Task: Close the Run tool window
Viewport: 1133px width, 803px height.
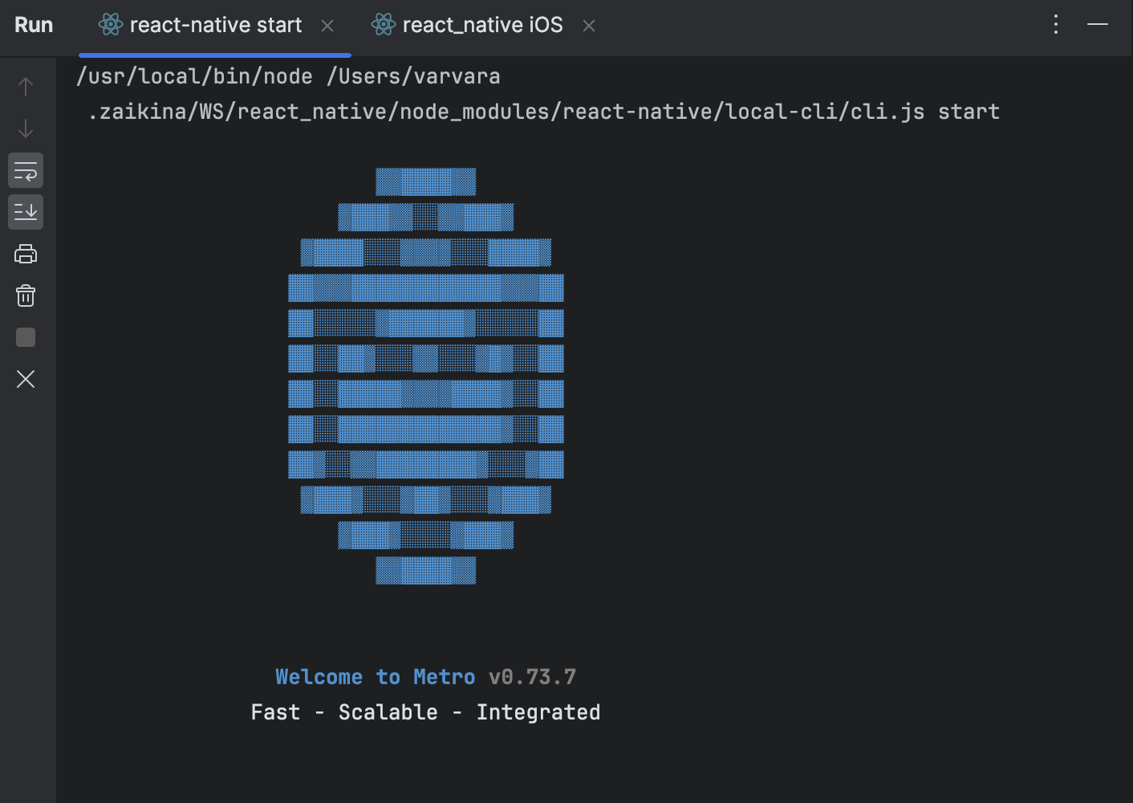Action: coord(25,379)
